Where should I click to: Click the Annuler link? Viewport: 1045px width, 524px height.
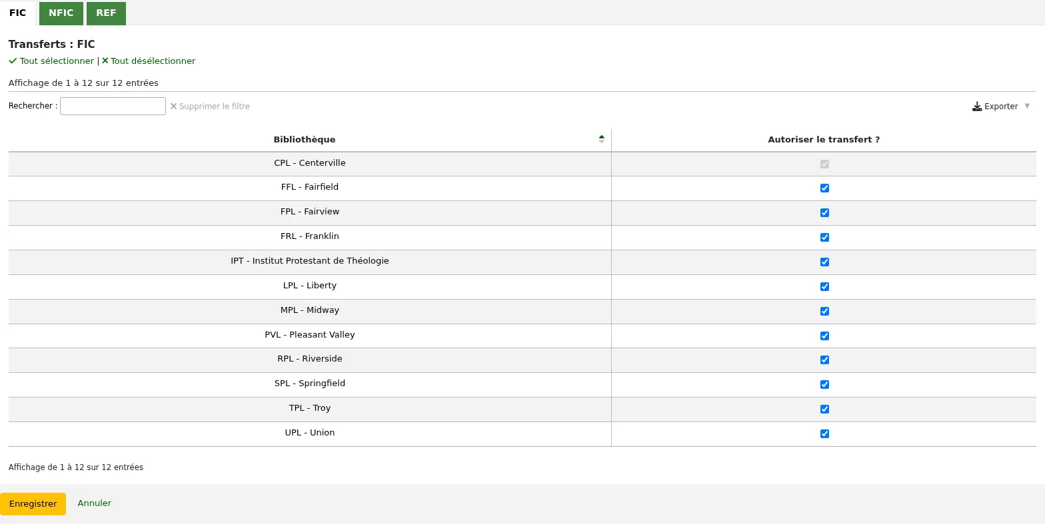(x=95, y=503)
